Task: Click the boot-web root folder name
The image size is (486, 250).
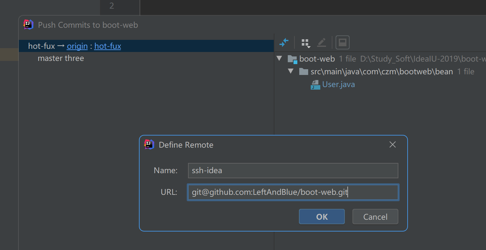Action: 317,59
